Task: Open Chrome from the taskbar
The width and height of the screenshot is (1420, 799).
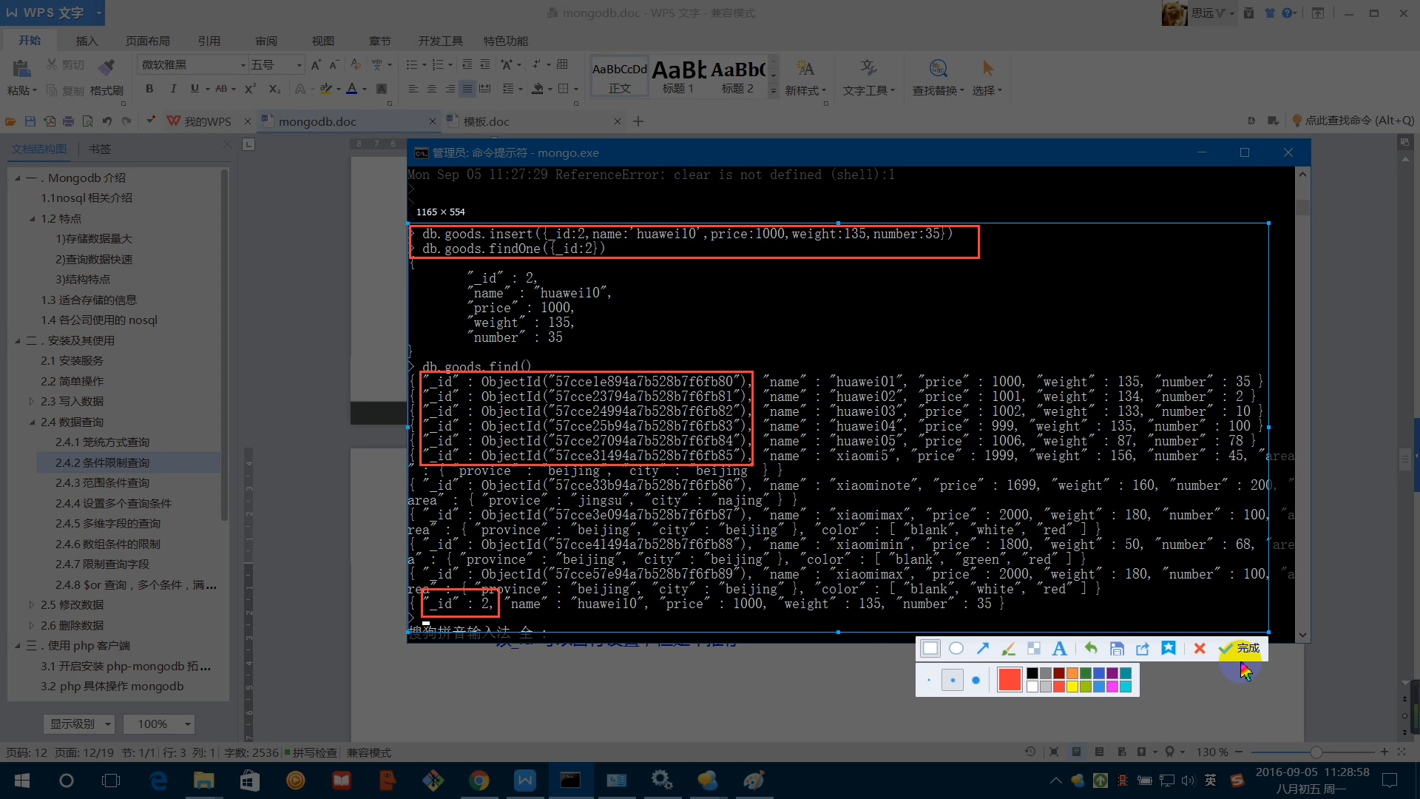Action: tap(479, 781)
